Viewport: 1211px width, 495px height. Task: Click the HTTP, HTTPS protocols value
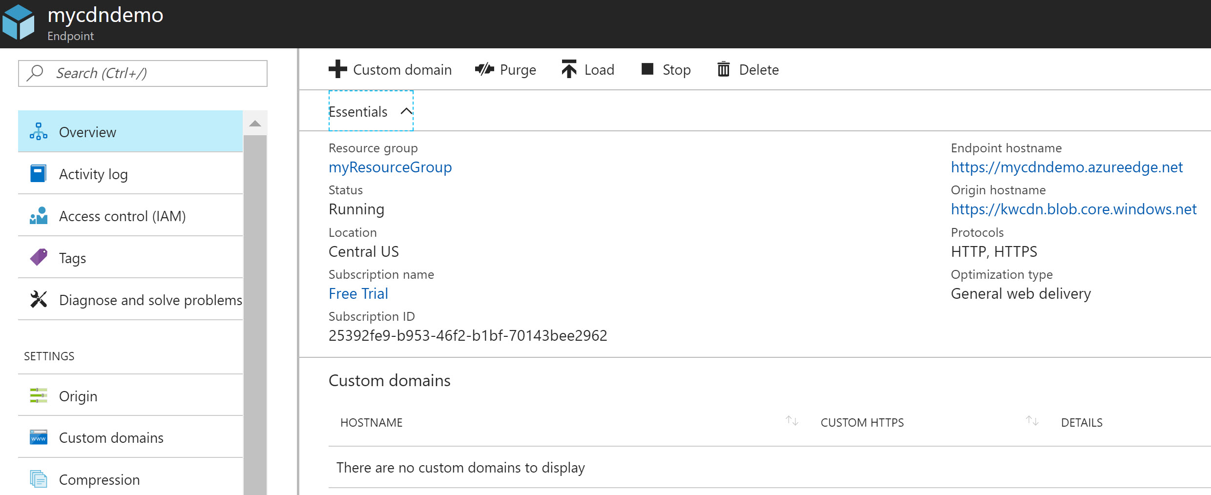point(994,251)
